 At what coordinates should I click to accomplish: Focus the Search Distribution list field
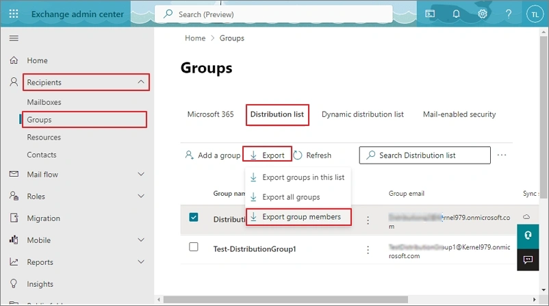tap(424, 155)
